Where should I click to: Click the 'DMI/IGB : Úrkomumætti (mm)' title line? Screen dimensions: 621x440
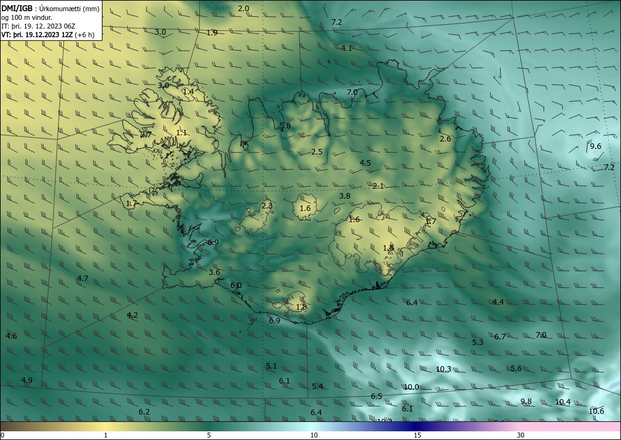click(x=50, y=9)
